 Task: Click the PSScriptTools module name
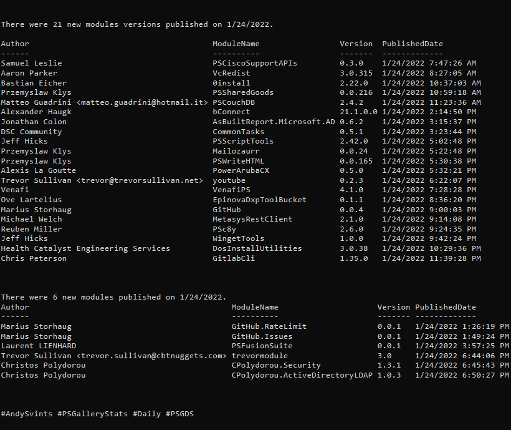243,141
